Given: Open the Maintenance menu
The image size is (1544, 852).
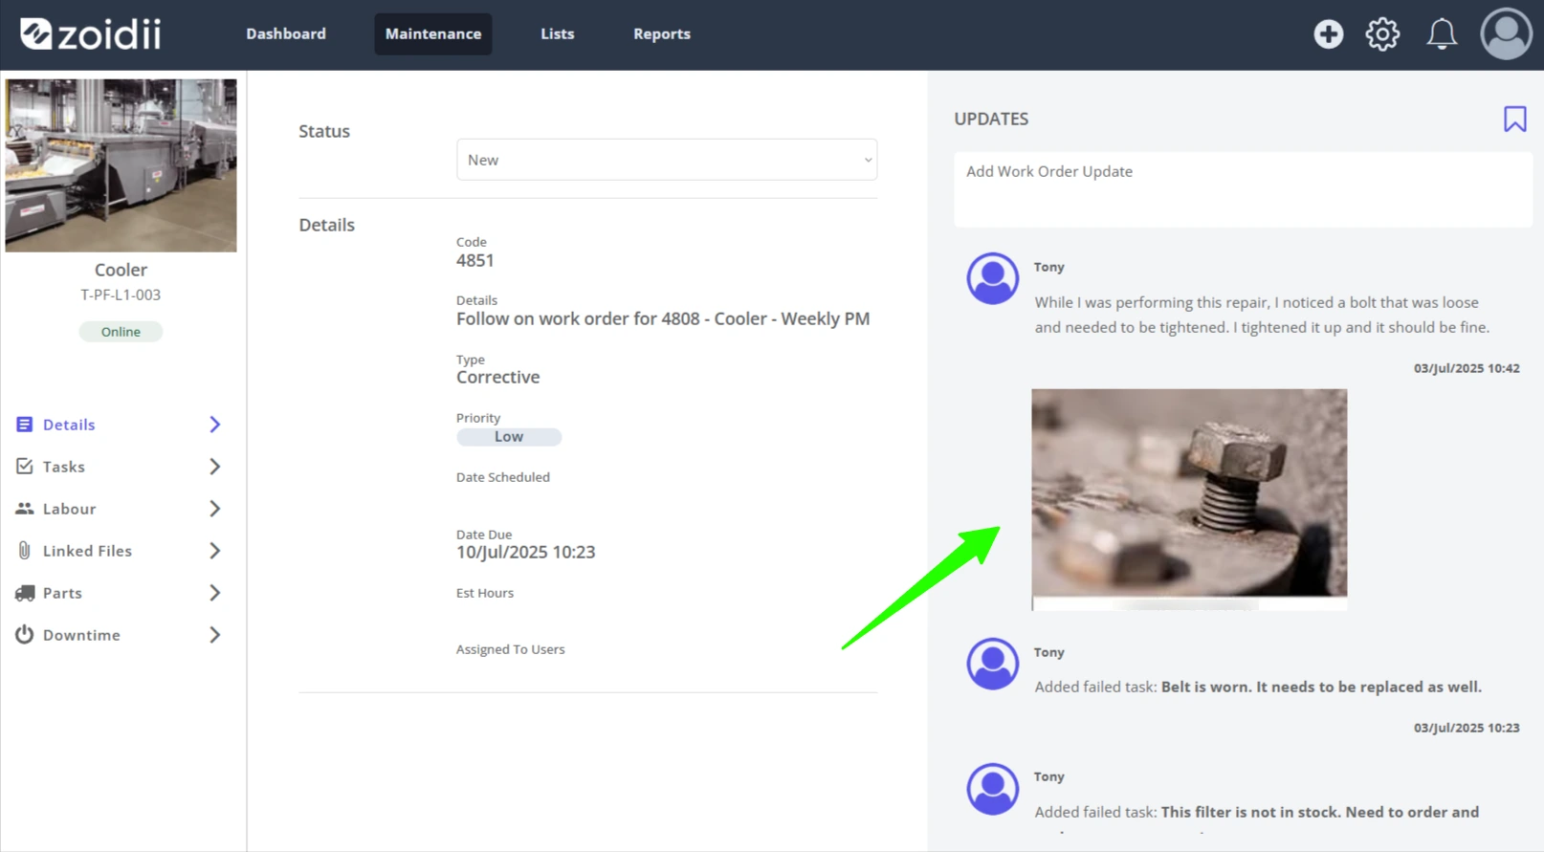Looking at the screenshot, I should point(433,33).
